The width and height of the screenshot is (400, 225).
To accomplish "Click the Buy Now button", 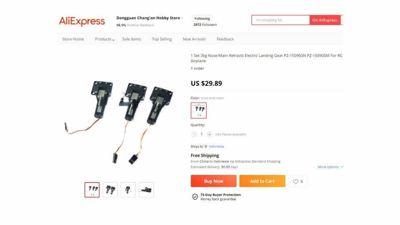I will pyautogui.click(x=213, y=181).
